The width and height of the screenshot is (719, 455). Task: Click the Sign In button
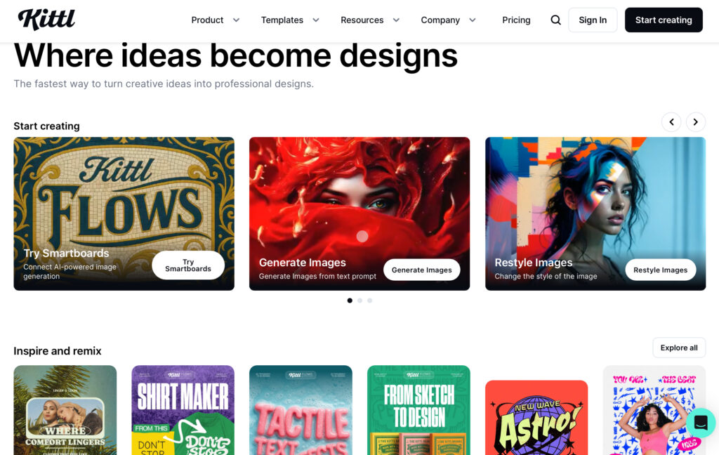593,20
